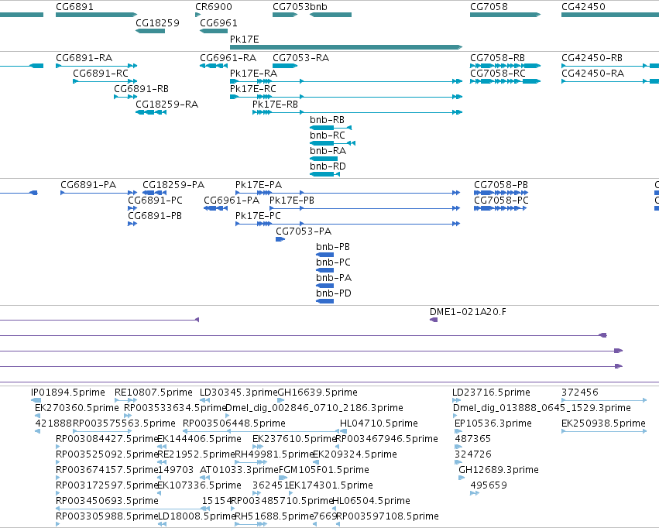Select transcript CG6891-RB
The height and width of the screenshot is (528, 659).
click(x=125, y=97)
